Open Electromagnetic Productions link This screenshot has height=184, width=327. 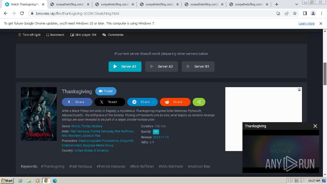[99, 141]
